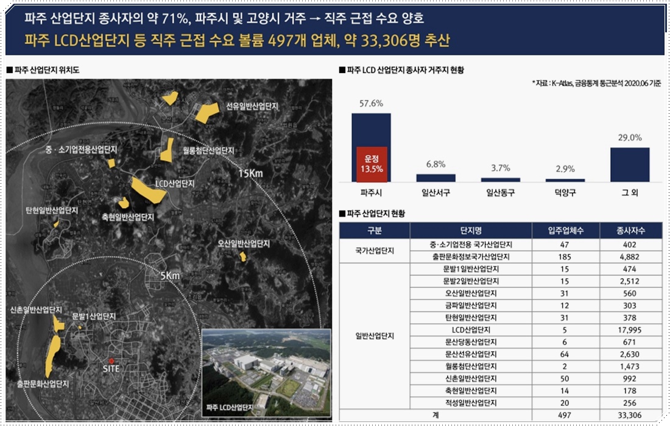The image size is (670, 426).
Task: Click the 적성일반산업단지 table cell
Action: click(471, 402)
